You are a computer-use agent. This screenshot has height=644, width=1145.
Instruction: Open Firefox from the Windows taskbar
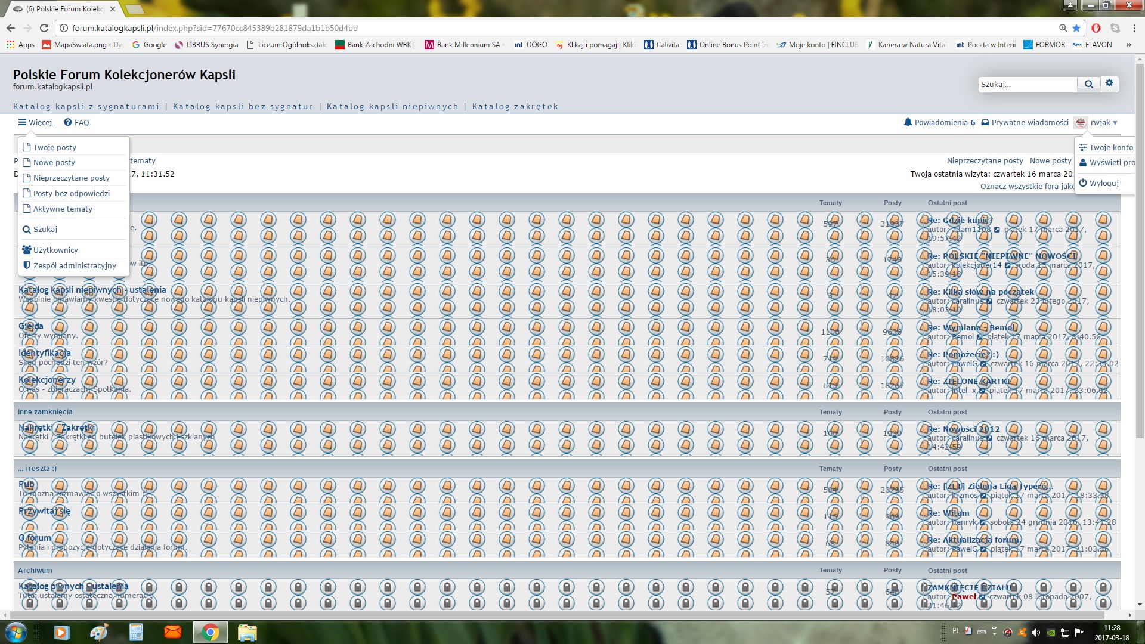click(x=172, y=631)
